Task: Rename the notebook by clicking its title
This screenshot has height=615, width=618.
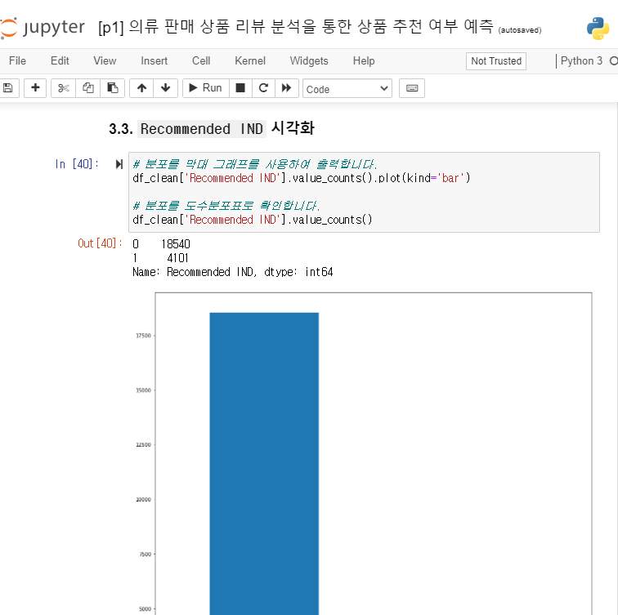Action: 296,27
